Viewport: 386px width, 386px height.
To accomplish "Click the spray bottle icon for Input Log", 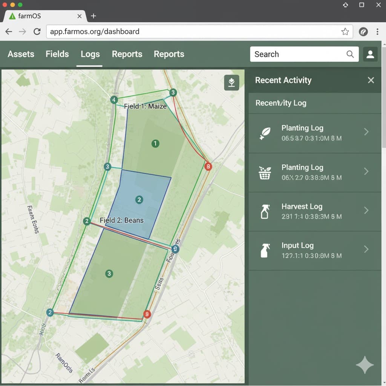I will coord(265,250).
